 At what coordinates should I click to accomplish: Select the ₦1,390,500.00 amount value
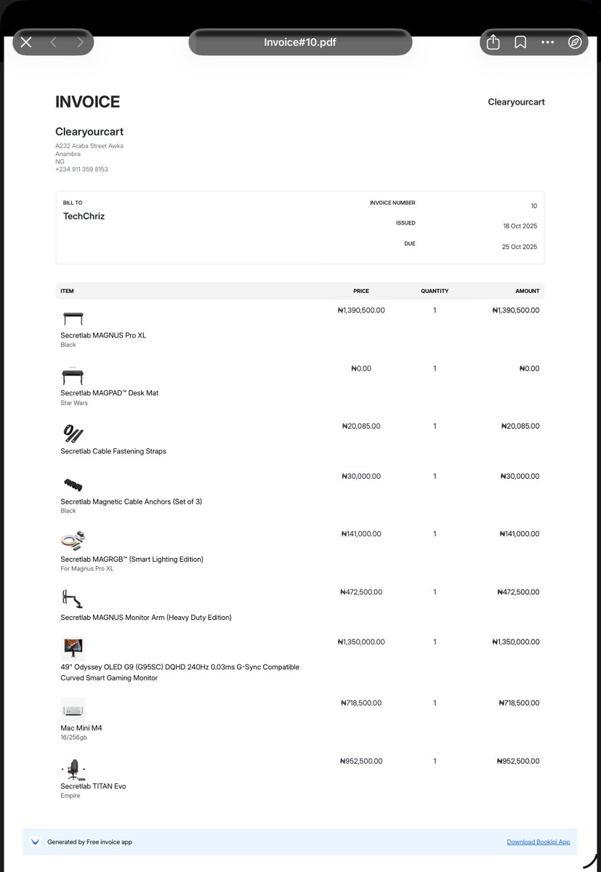tap(516, 310)
